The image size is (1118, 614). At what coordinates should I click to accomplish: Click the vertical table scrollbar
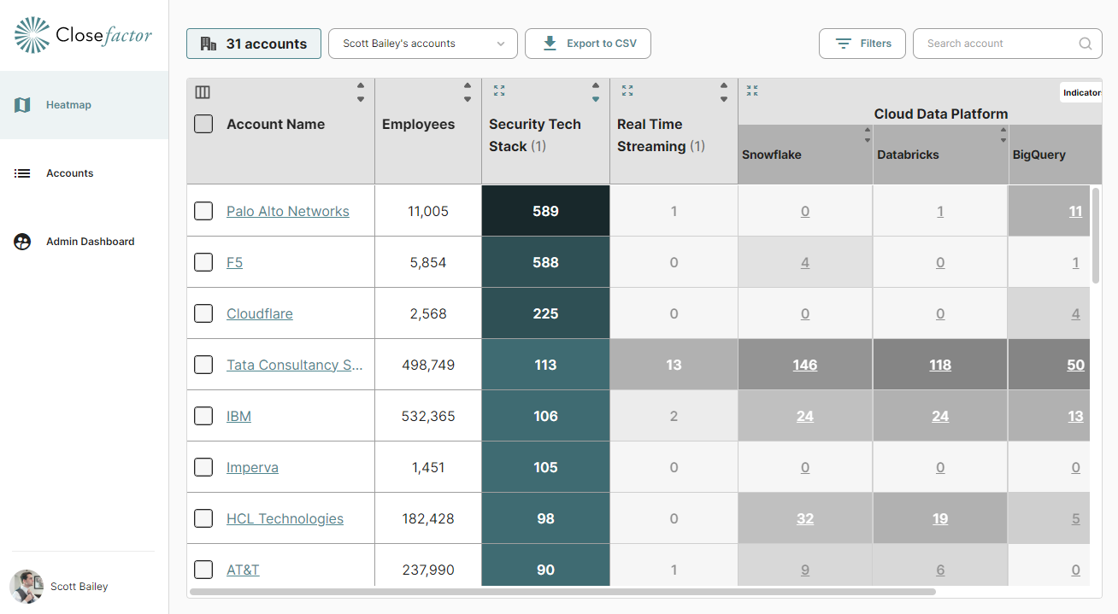1097,236
